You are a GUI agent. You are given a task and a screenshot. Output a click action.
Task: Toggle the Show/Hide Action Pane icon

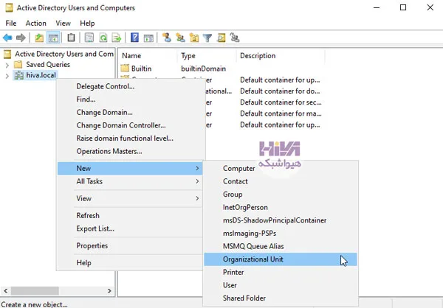pos(148,38)
